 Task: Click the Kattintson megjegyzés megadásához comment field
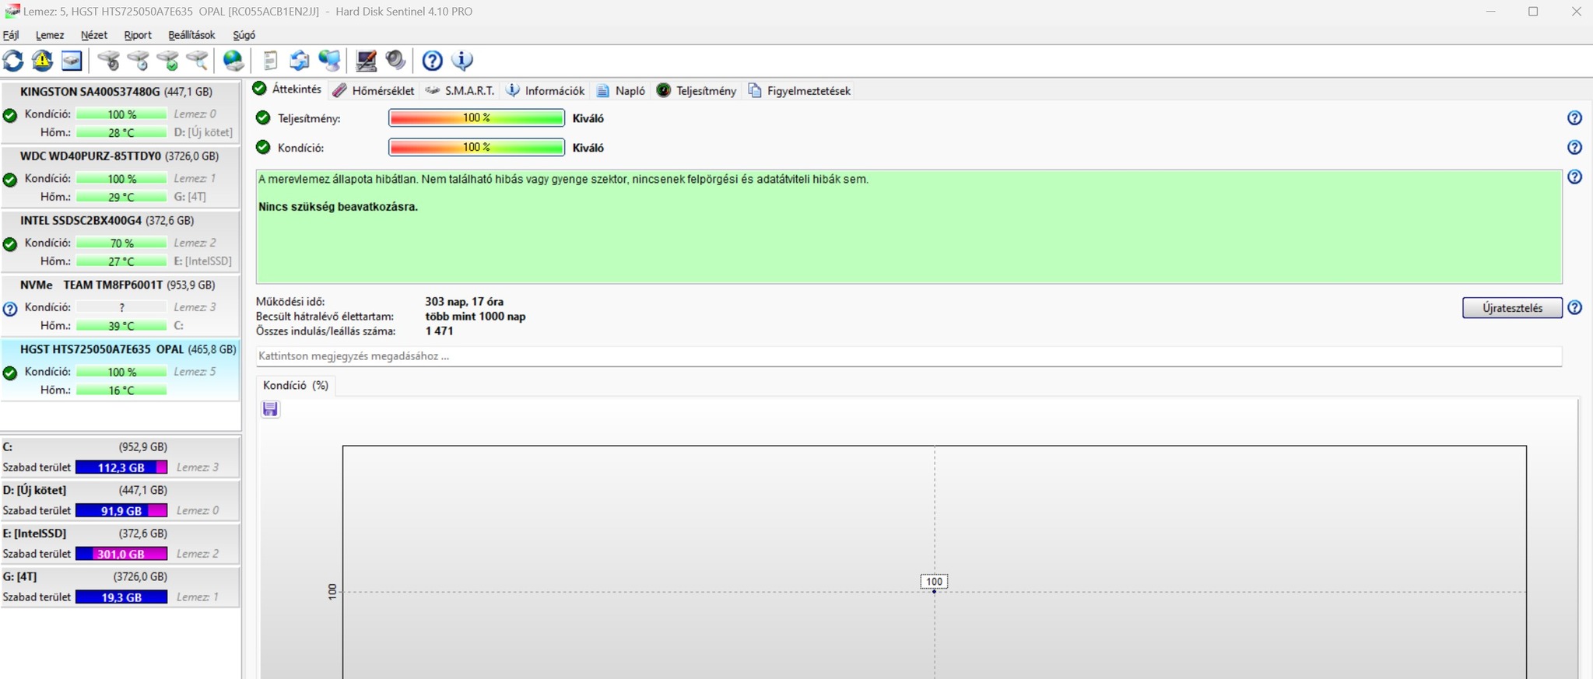[908, 356]
